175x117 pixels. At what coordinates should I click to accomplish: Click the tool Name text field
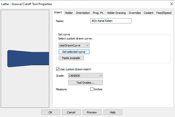click(111, 21)
